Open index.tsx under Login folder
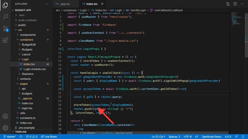The width and height of the screenshot is (248, 139). click(32, 64)
